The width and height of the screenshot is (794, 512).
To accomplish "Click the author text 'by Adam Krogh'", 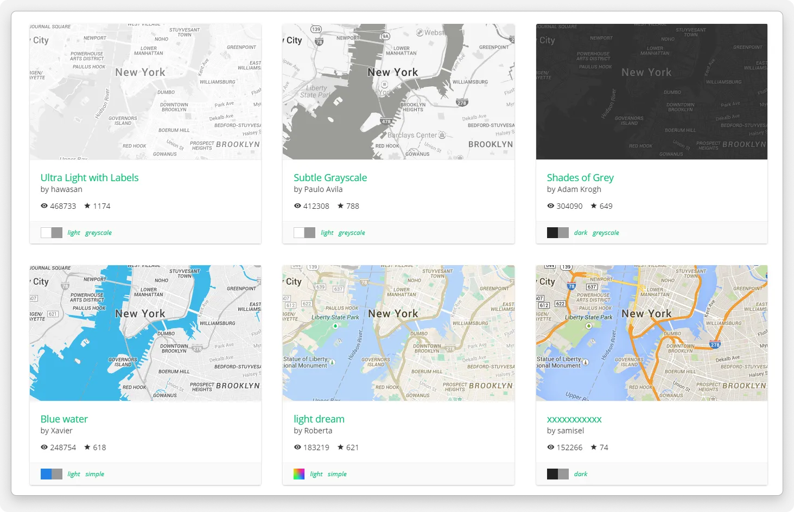I will coord(574,189).
